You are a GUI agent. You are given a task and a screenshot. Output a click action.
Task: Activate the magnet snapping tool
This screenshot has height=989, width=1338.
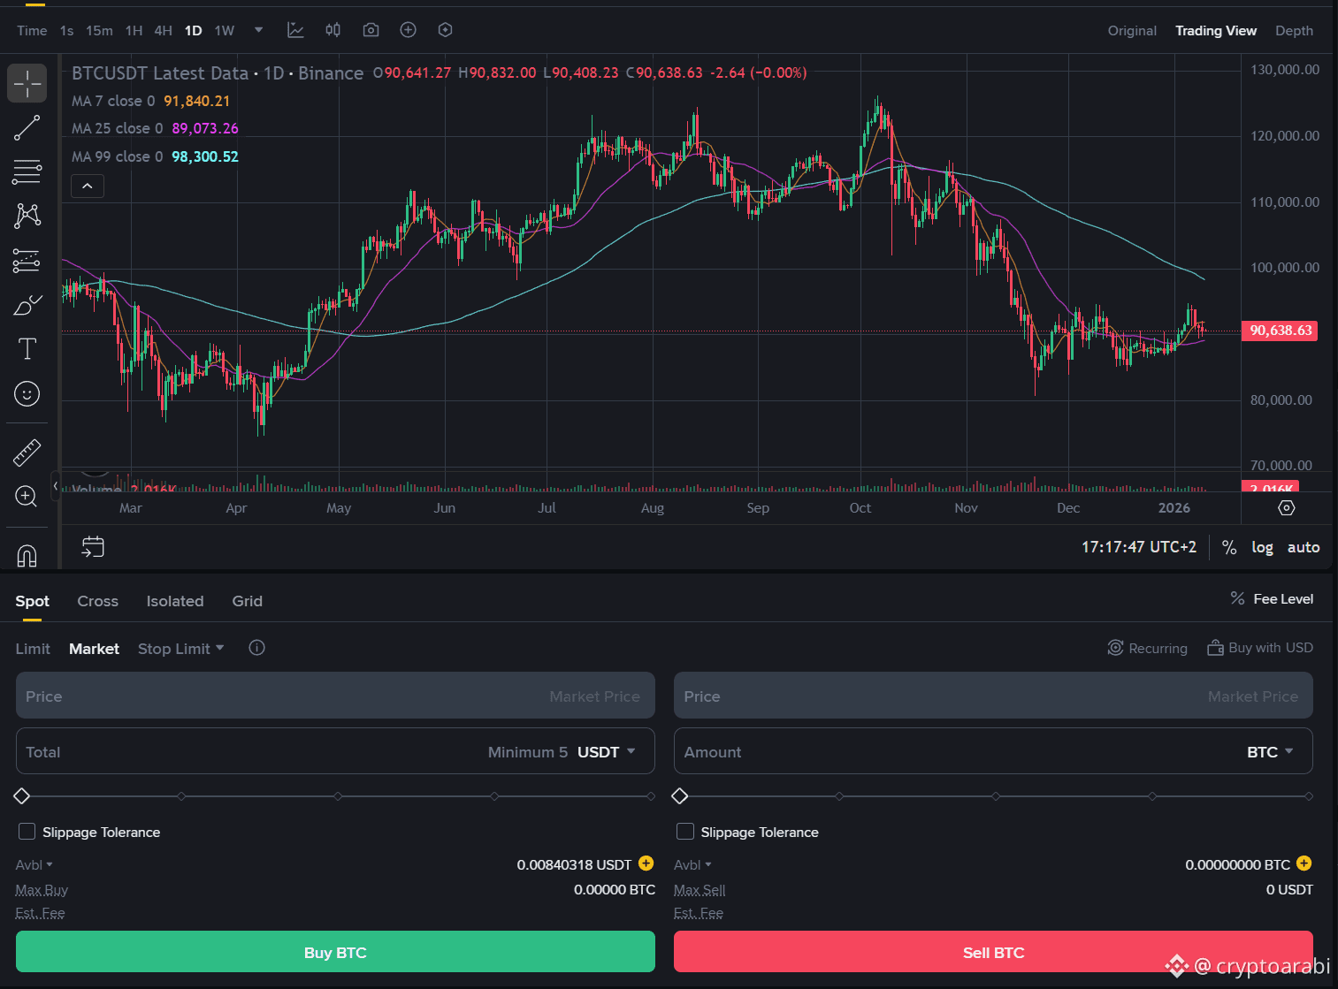click(x=27, y=555)
